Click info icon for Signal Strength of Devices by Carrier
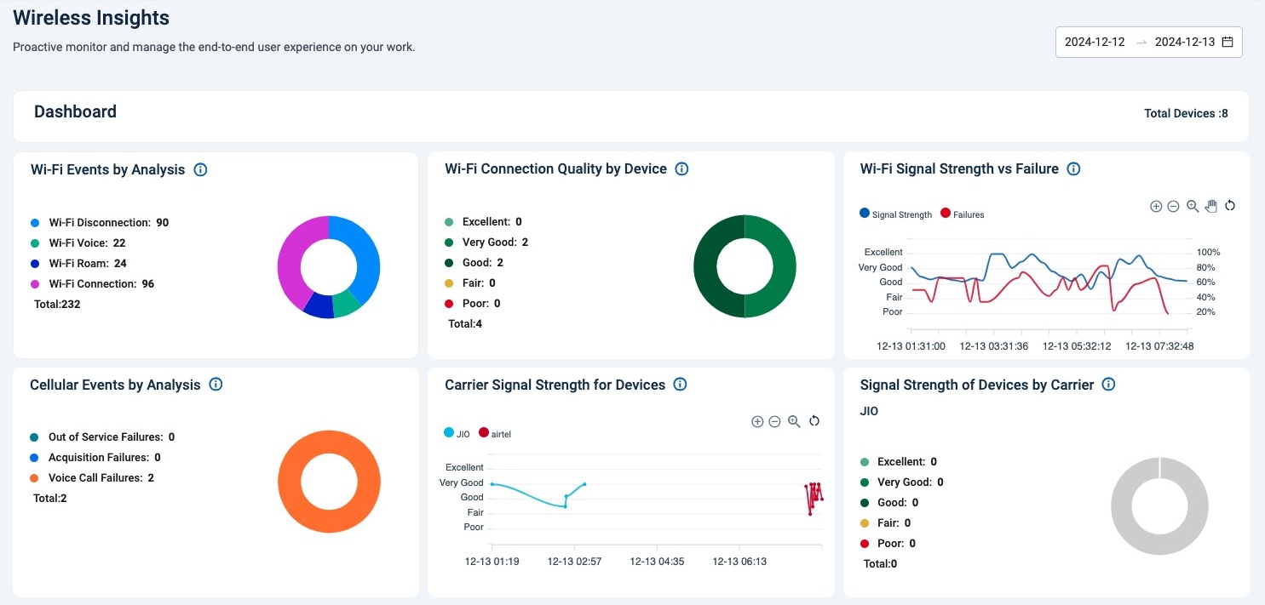1265x605 pixels. tap(1108, 385)
